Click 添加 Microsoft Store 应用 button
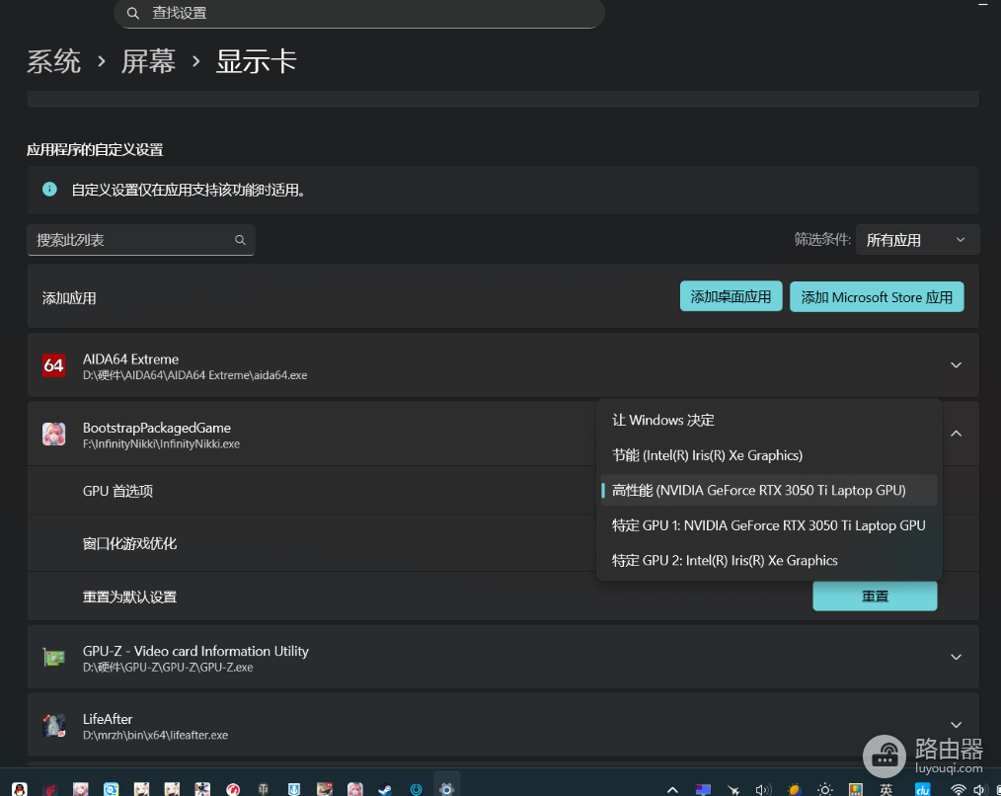The height and width of the screenshot is (796, 1001). (877, 297)
